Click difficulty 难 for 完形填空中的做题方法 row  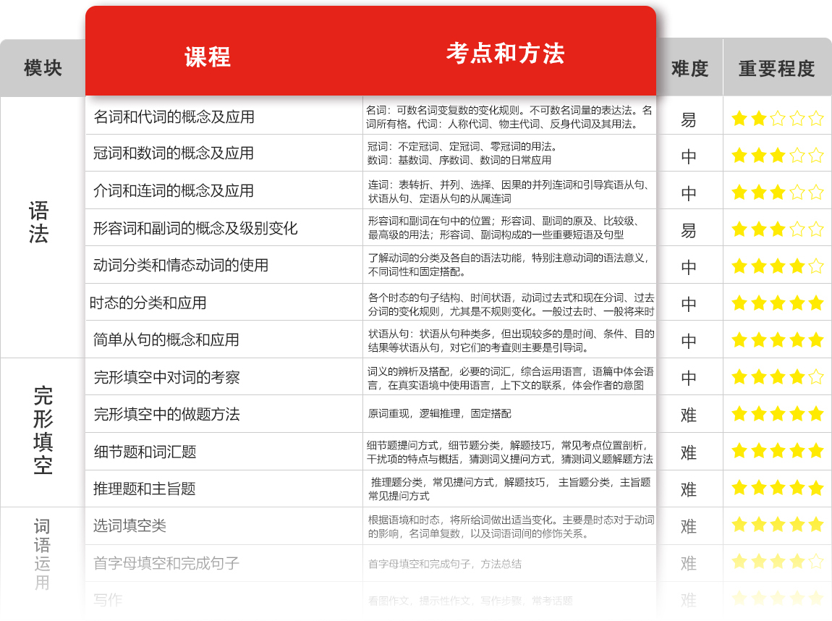point(689,415)
